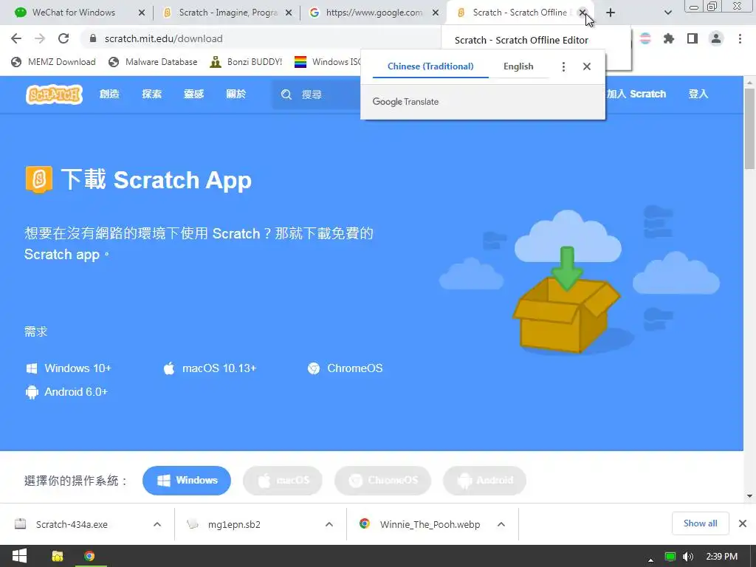Switch to Scratch - Imagine, Program tab

click(227, 13)
